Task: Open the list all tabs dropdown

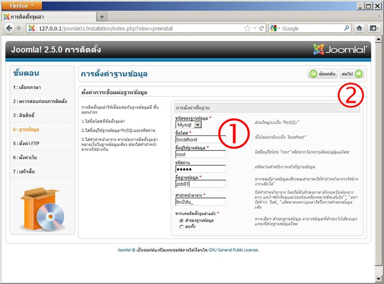Action: click(x=379, y=16)
